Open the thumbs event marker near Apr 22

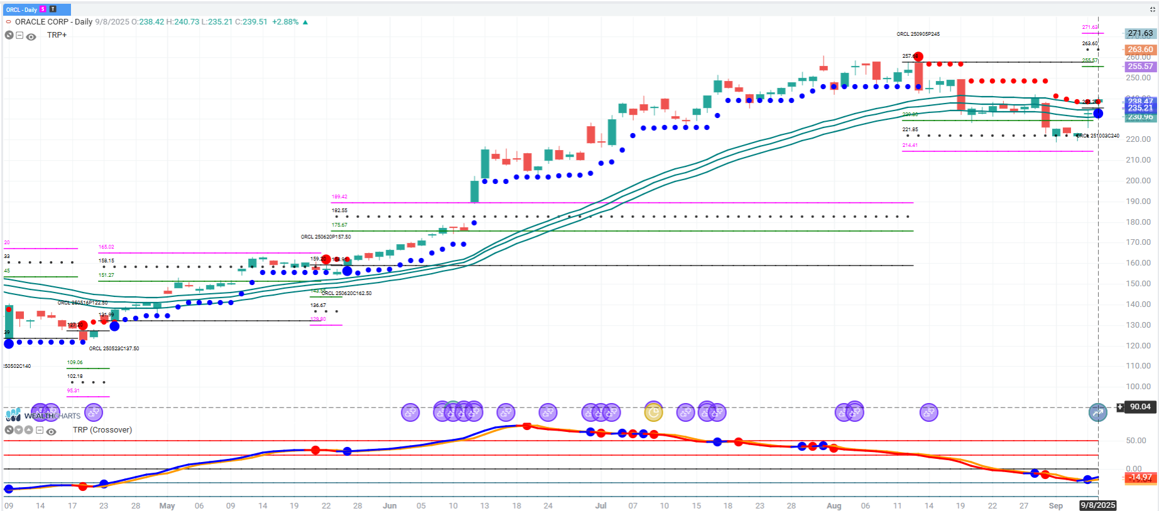click(x=94, y=412)
